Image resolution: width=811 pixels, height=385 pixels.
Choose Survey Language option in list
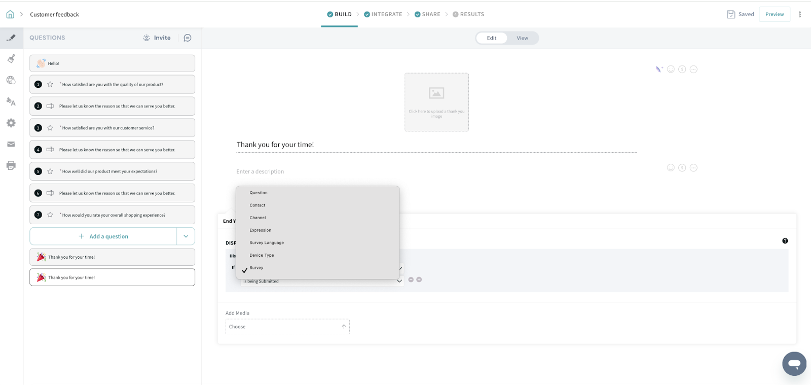point(267,243)
